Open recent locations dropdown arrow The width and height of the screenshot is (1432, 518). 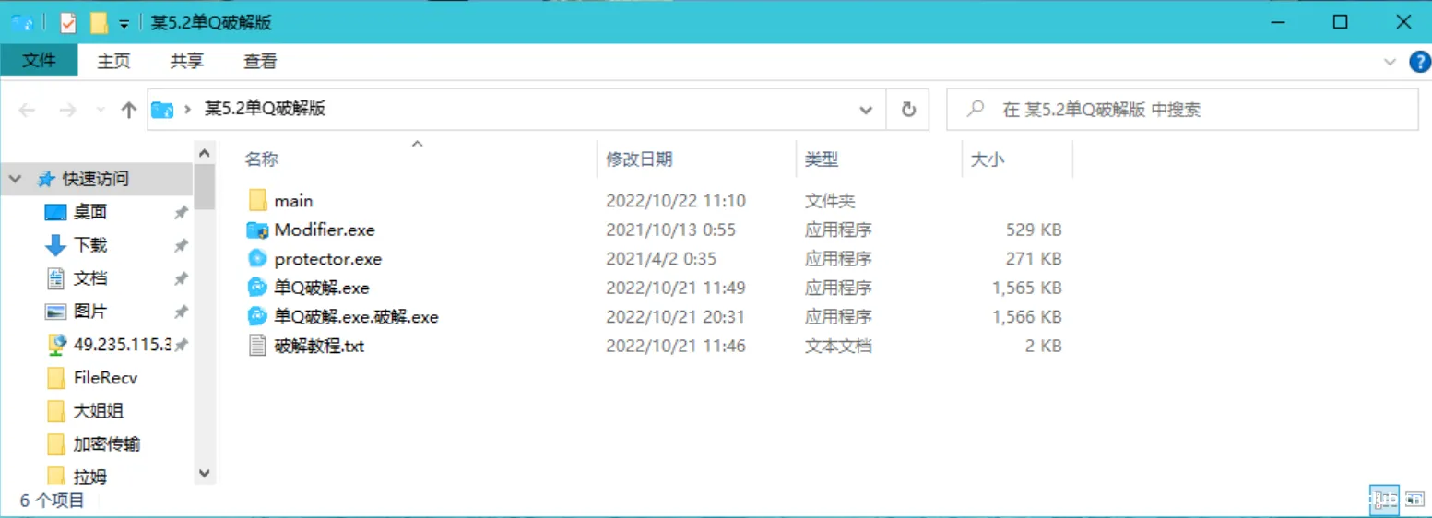pyautogui.click(x=101, y=110)
